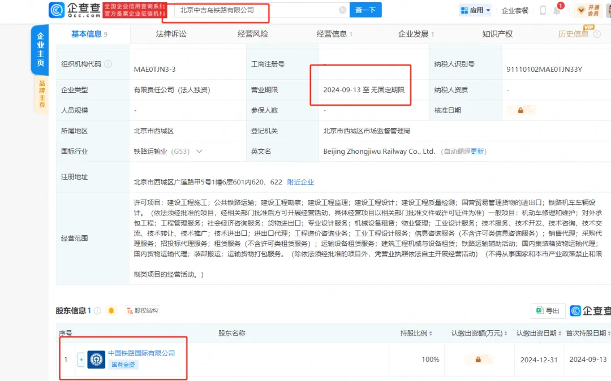Sort shareholders by 首次持股日期
The height and width of the screenshot is (381, 611).
[609, 333]
